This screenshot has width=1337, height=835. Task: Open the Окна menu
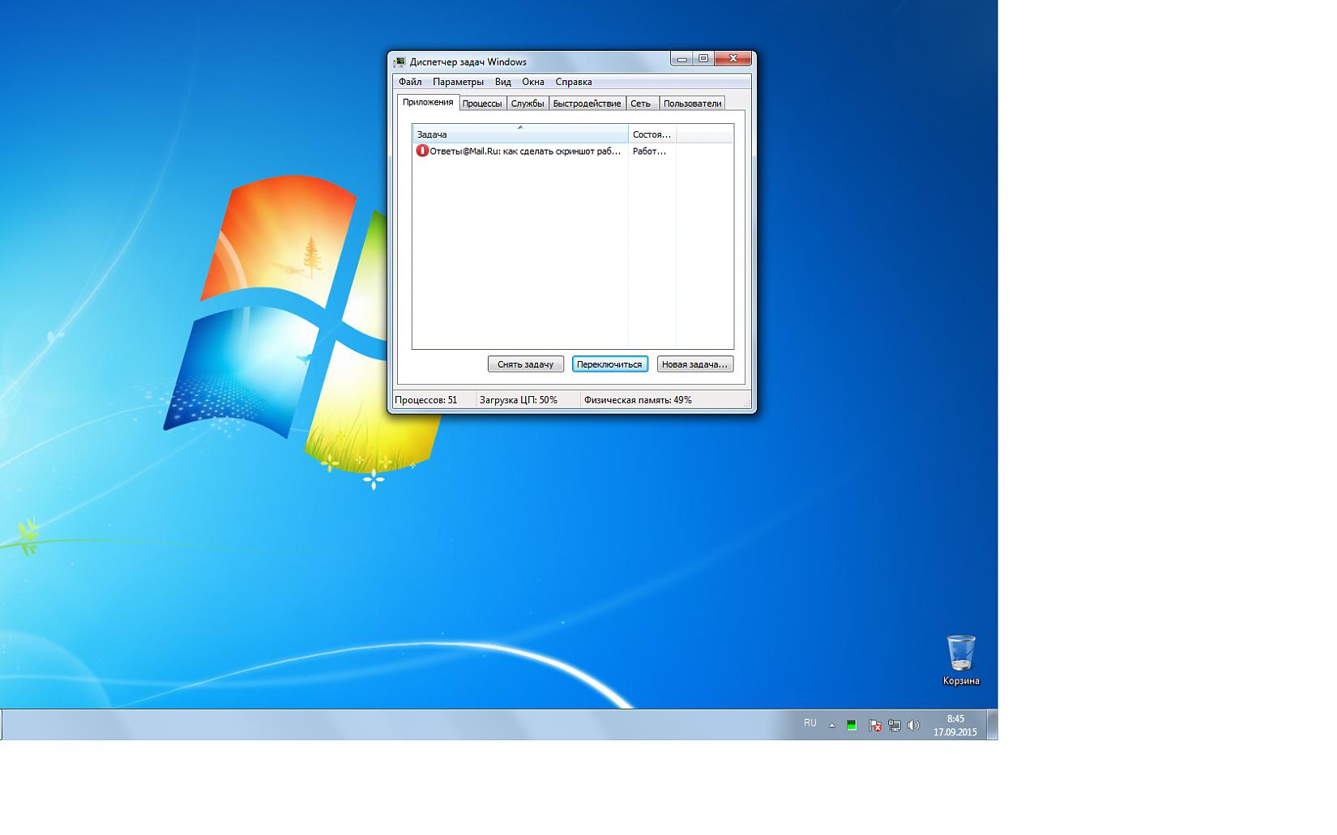tap(533, 82)
